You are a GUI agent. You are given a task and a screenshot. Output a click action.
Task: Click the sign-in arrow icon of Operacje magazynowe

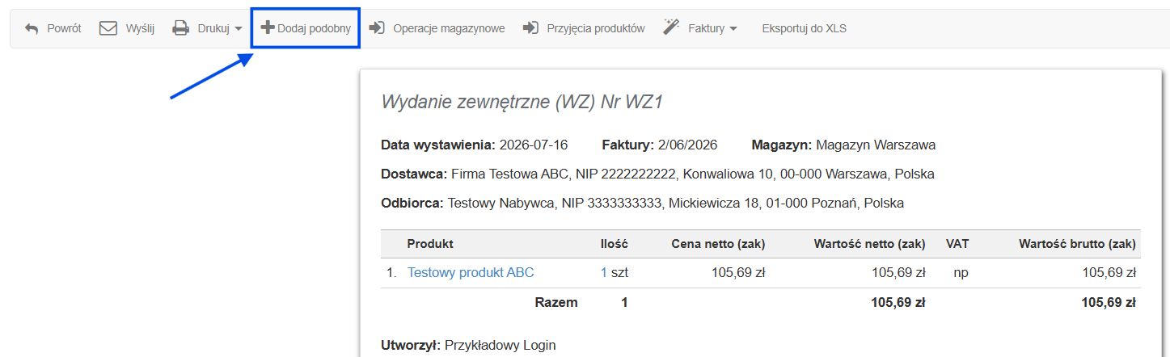[376, 28]
